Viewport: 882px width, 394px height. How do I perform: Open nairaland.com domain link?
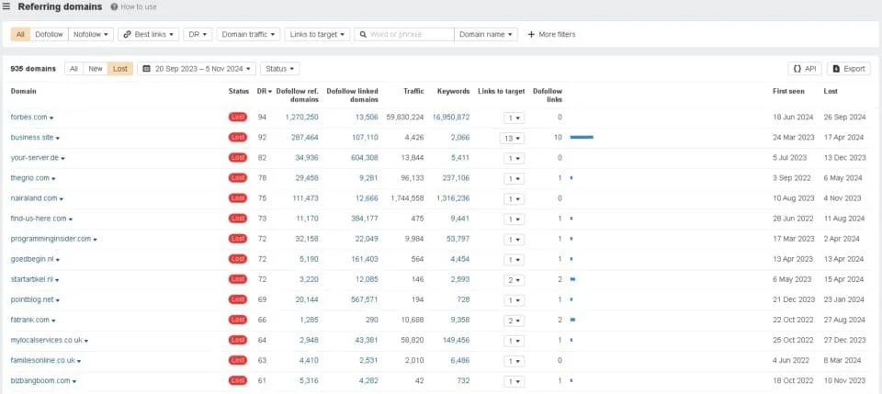(x=34, y=198)
